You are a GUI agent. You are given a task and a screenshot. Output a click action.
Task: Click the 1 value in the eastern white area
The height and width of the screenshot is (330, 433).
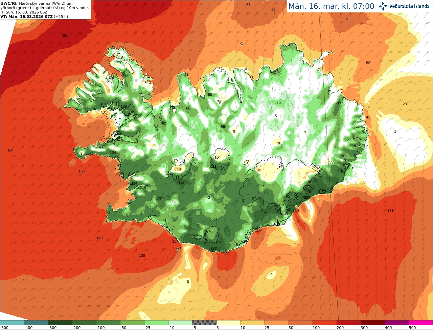click(395, 131)
